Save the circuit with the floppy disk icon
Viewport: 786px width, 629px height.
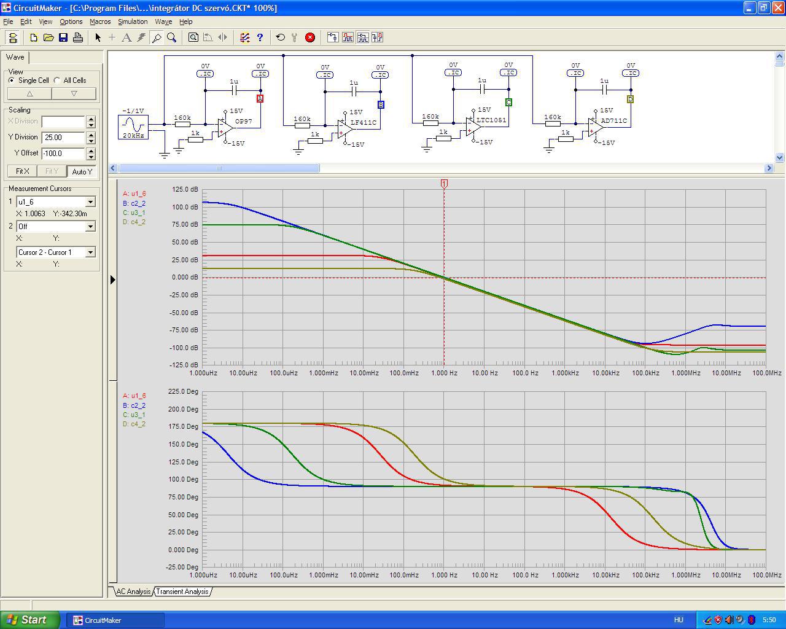pyautogui.click(x=63, y=37)
